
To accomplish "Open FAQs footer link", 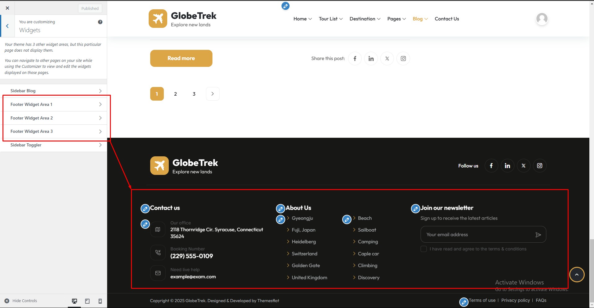I will pyautogui.click(x=541, y=300).
